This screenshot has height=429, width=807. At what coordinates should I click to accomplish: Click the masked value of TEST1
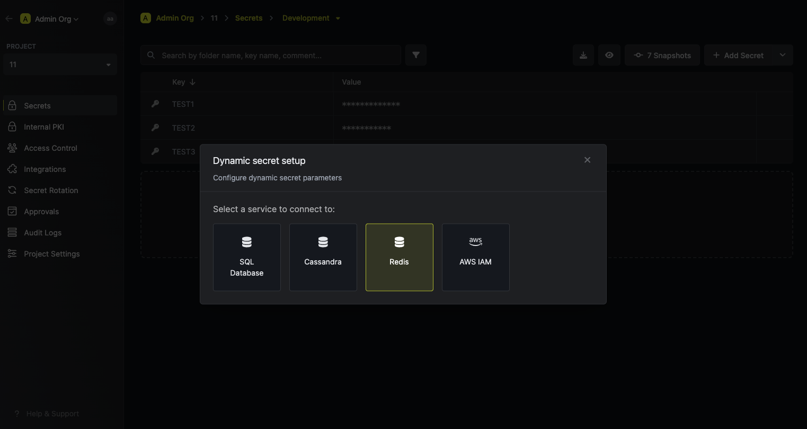click(x=371, y=105)
